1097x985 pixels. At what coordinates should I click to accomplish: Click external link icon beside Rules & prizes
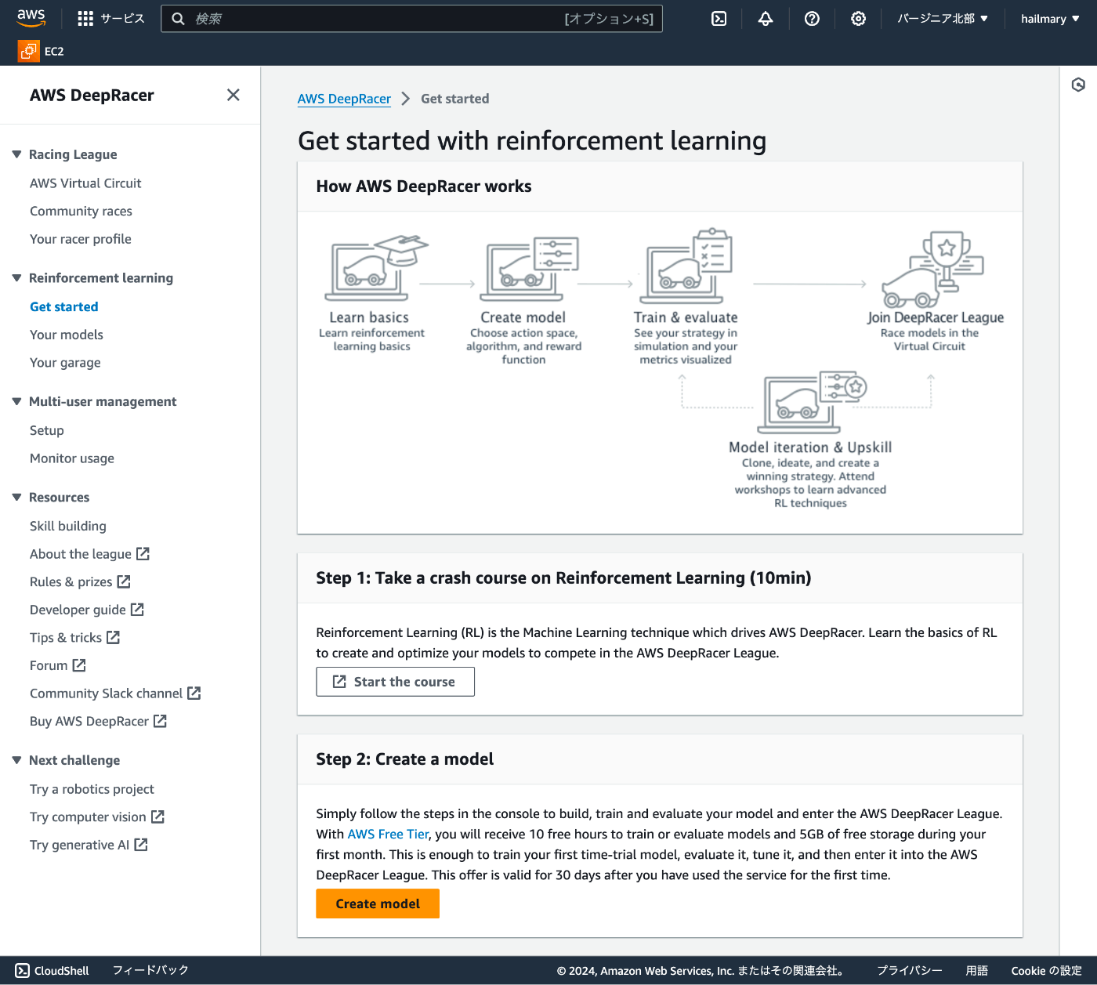pos(124,581)
